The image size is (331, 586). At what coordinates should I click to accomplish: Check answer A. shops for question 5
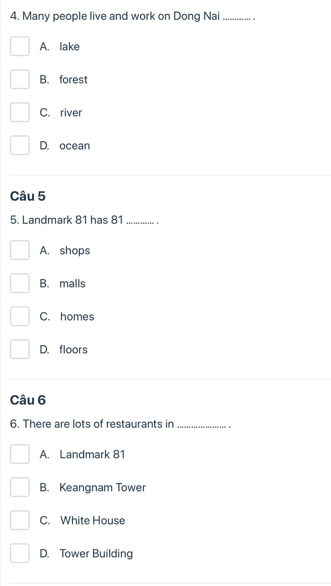coord(20,250)
